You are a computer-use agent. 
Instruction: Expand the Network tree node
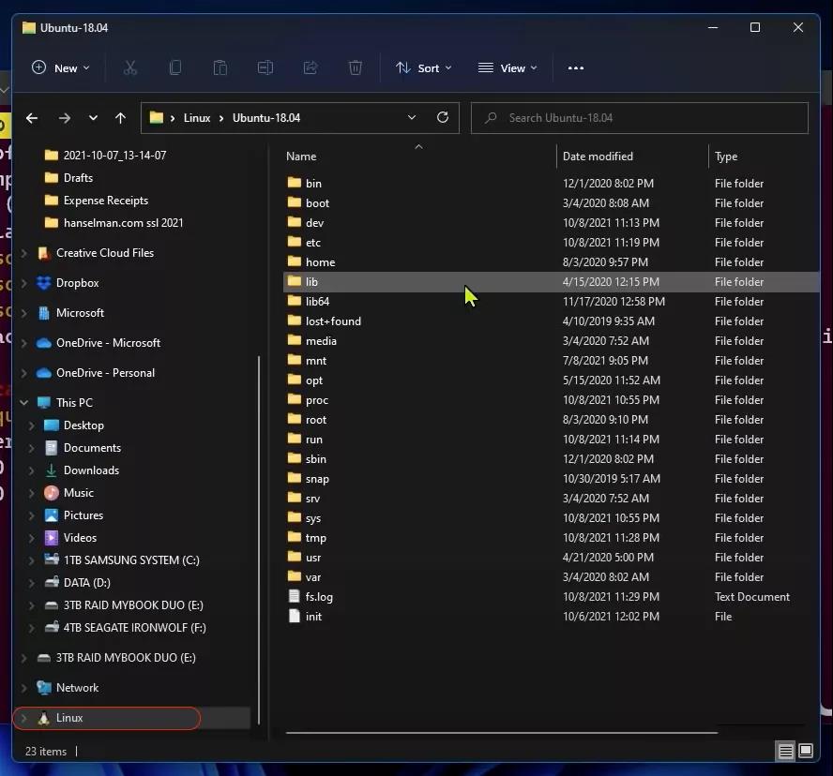(23, 688)
